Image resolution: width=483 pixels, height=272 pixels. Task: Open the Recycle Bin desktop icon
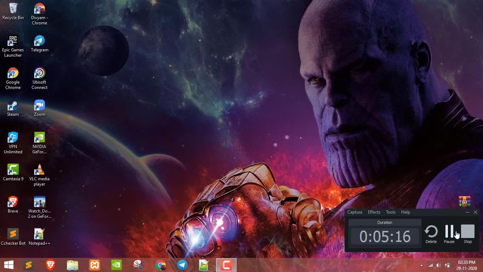pos(13,11)
